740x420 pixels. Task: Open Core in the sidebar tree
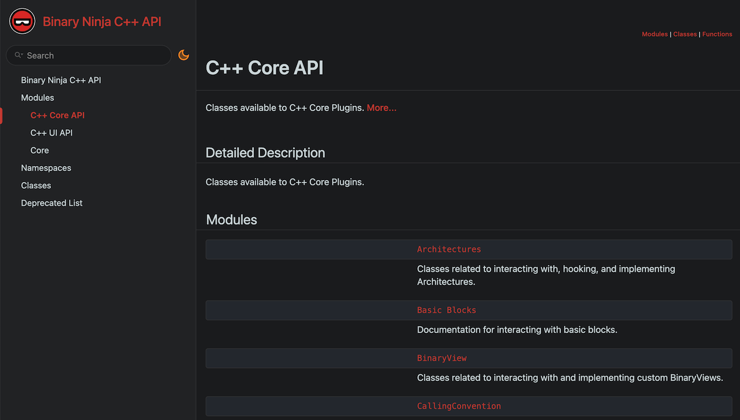pyautogui.click(x=40, y=150)
